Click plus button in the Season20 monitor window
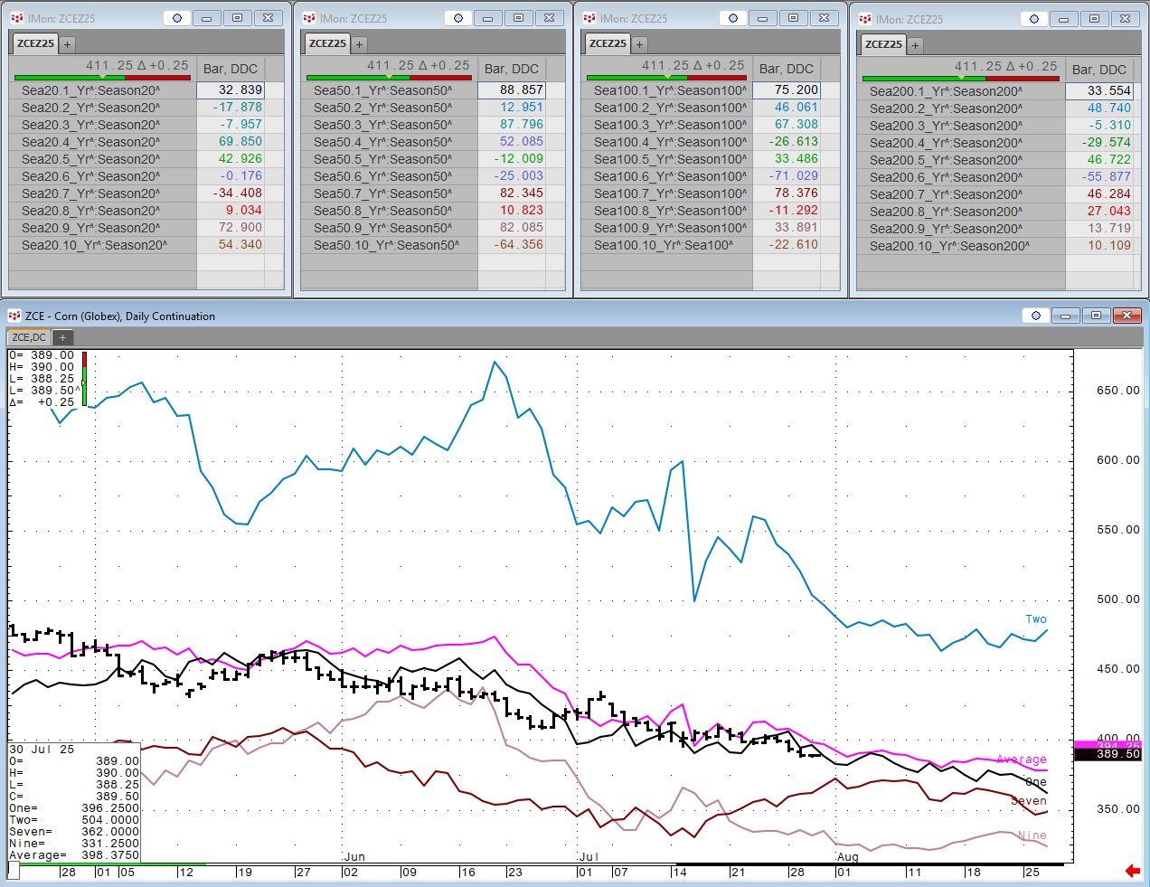The height and width of the screenshot is (887, 1150). tap(67, 43)
